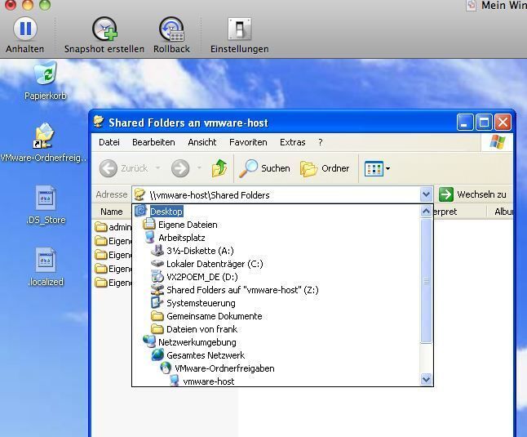Open the view mode icon button
Image resolution: width=527 pixels, height=437 pixels.
[x=374, y=168]
